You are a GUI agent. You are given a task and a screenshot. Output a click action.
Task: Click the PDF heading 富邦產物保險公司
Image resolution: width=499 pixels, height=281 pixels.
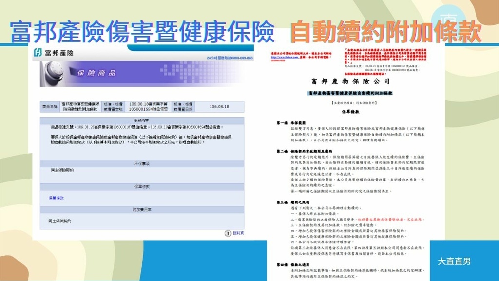351,81
